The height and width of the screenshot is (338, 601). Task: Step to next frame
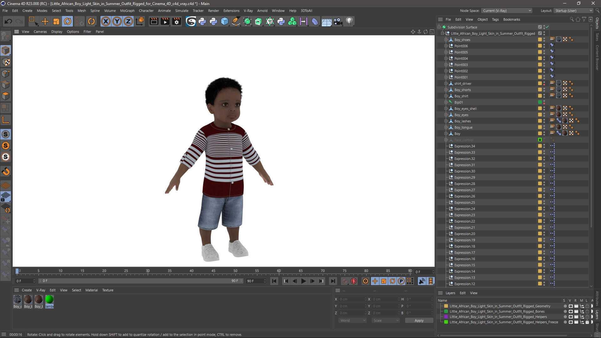tap(312, 281)
